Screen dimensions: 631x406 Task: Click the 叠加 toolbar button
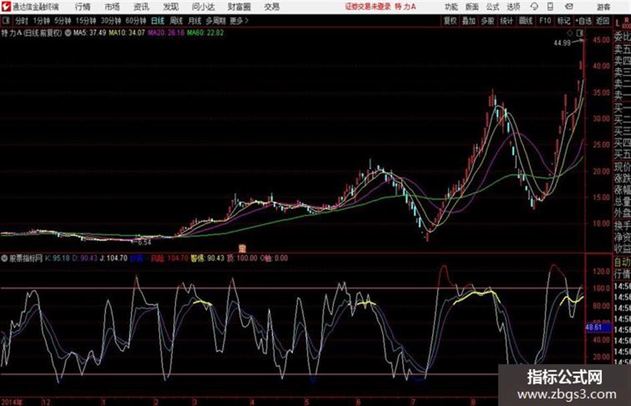pos(469,21)
